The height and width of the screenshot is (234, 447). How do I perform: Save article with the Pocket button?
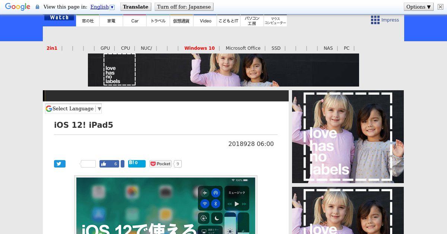pos(160,164)
